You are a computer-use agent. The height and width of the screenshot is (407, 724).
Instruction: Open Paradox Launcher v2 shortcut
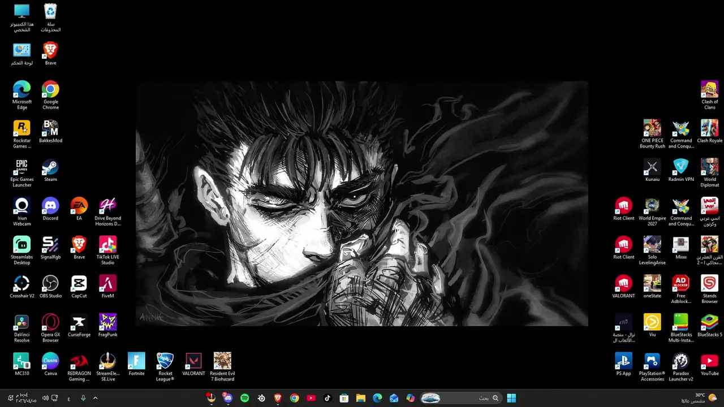tap(681, 367)
